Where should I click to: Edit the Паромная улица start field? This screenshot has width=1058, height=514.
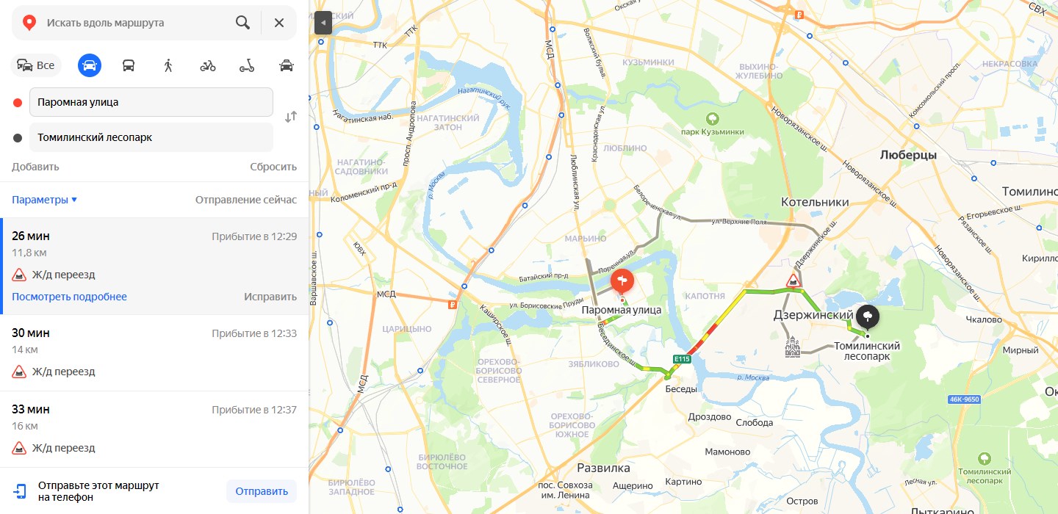151,102
